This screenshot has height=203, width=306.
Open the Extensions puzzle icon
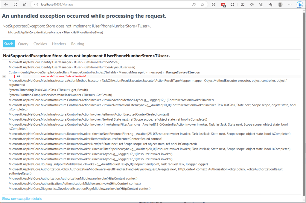pyautogui.click(x=232, y=4)
